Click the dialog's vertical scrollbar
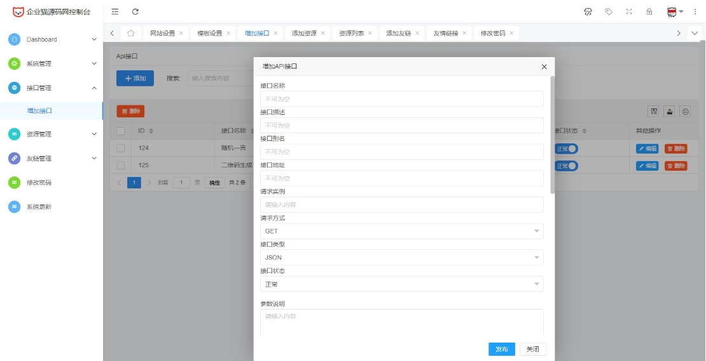Viewport: 706px width, 361px height. 552,135
